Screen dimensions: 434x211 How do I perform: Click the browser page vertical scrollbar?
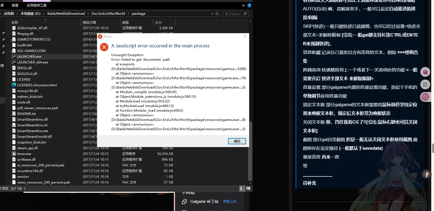433,148
